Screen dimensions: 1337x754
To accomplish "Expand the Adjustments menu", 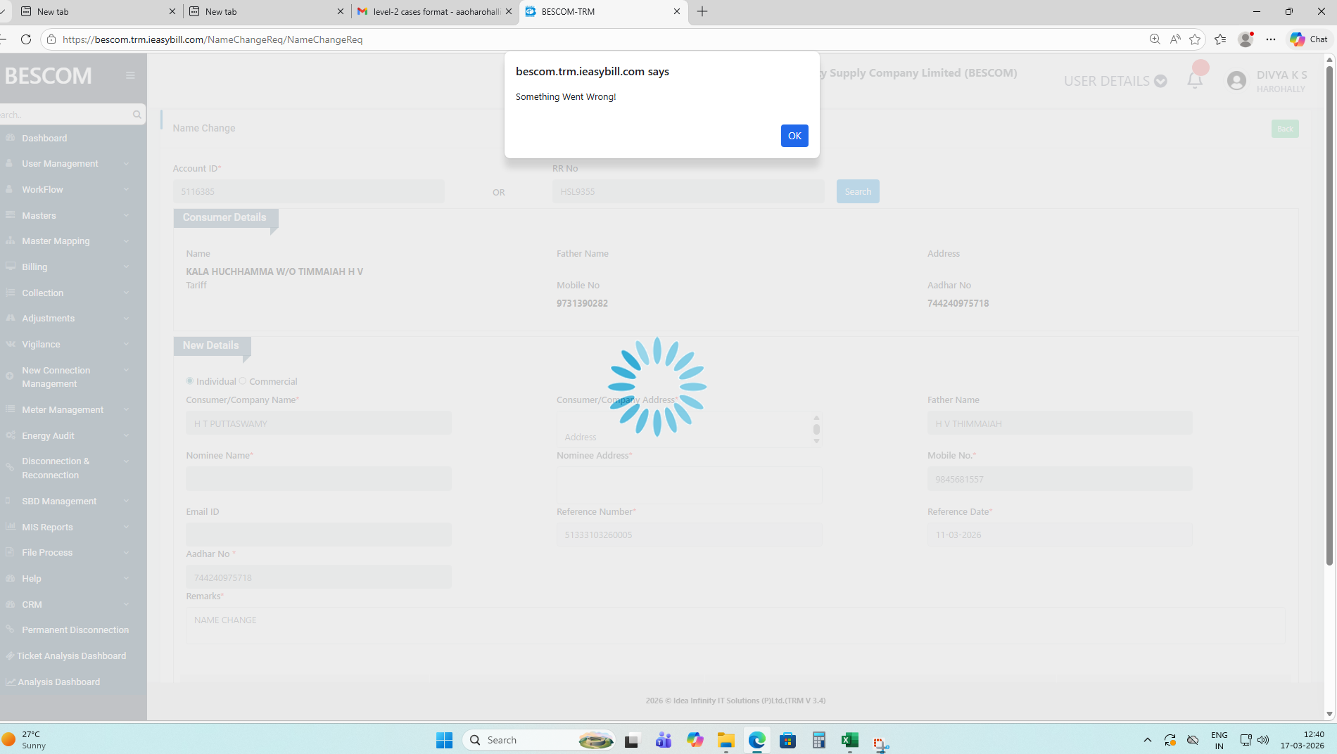I will [x=67, y=318].
